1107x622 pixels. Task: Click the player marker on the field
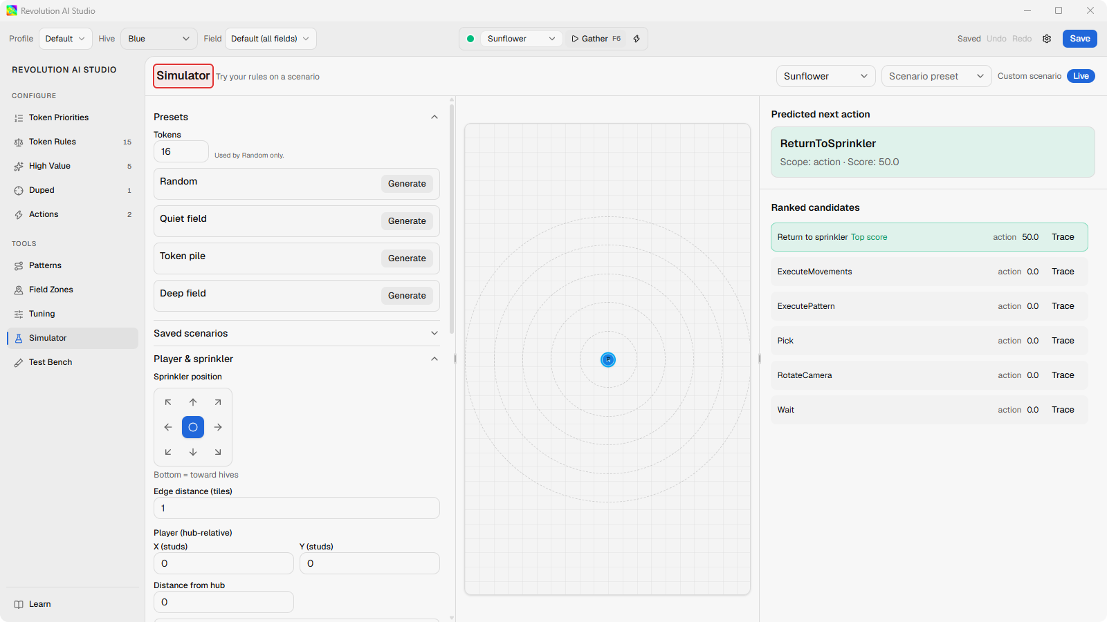(608, 359)
